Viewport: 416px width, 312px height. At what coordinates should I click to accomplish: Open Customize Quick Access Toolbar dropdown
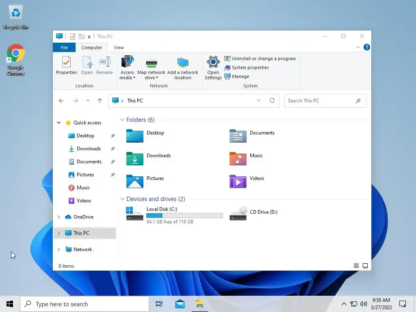[89, 37]
